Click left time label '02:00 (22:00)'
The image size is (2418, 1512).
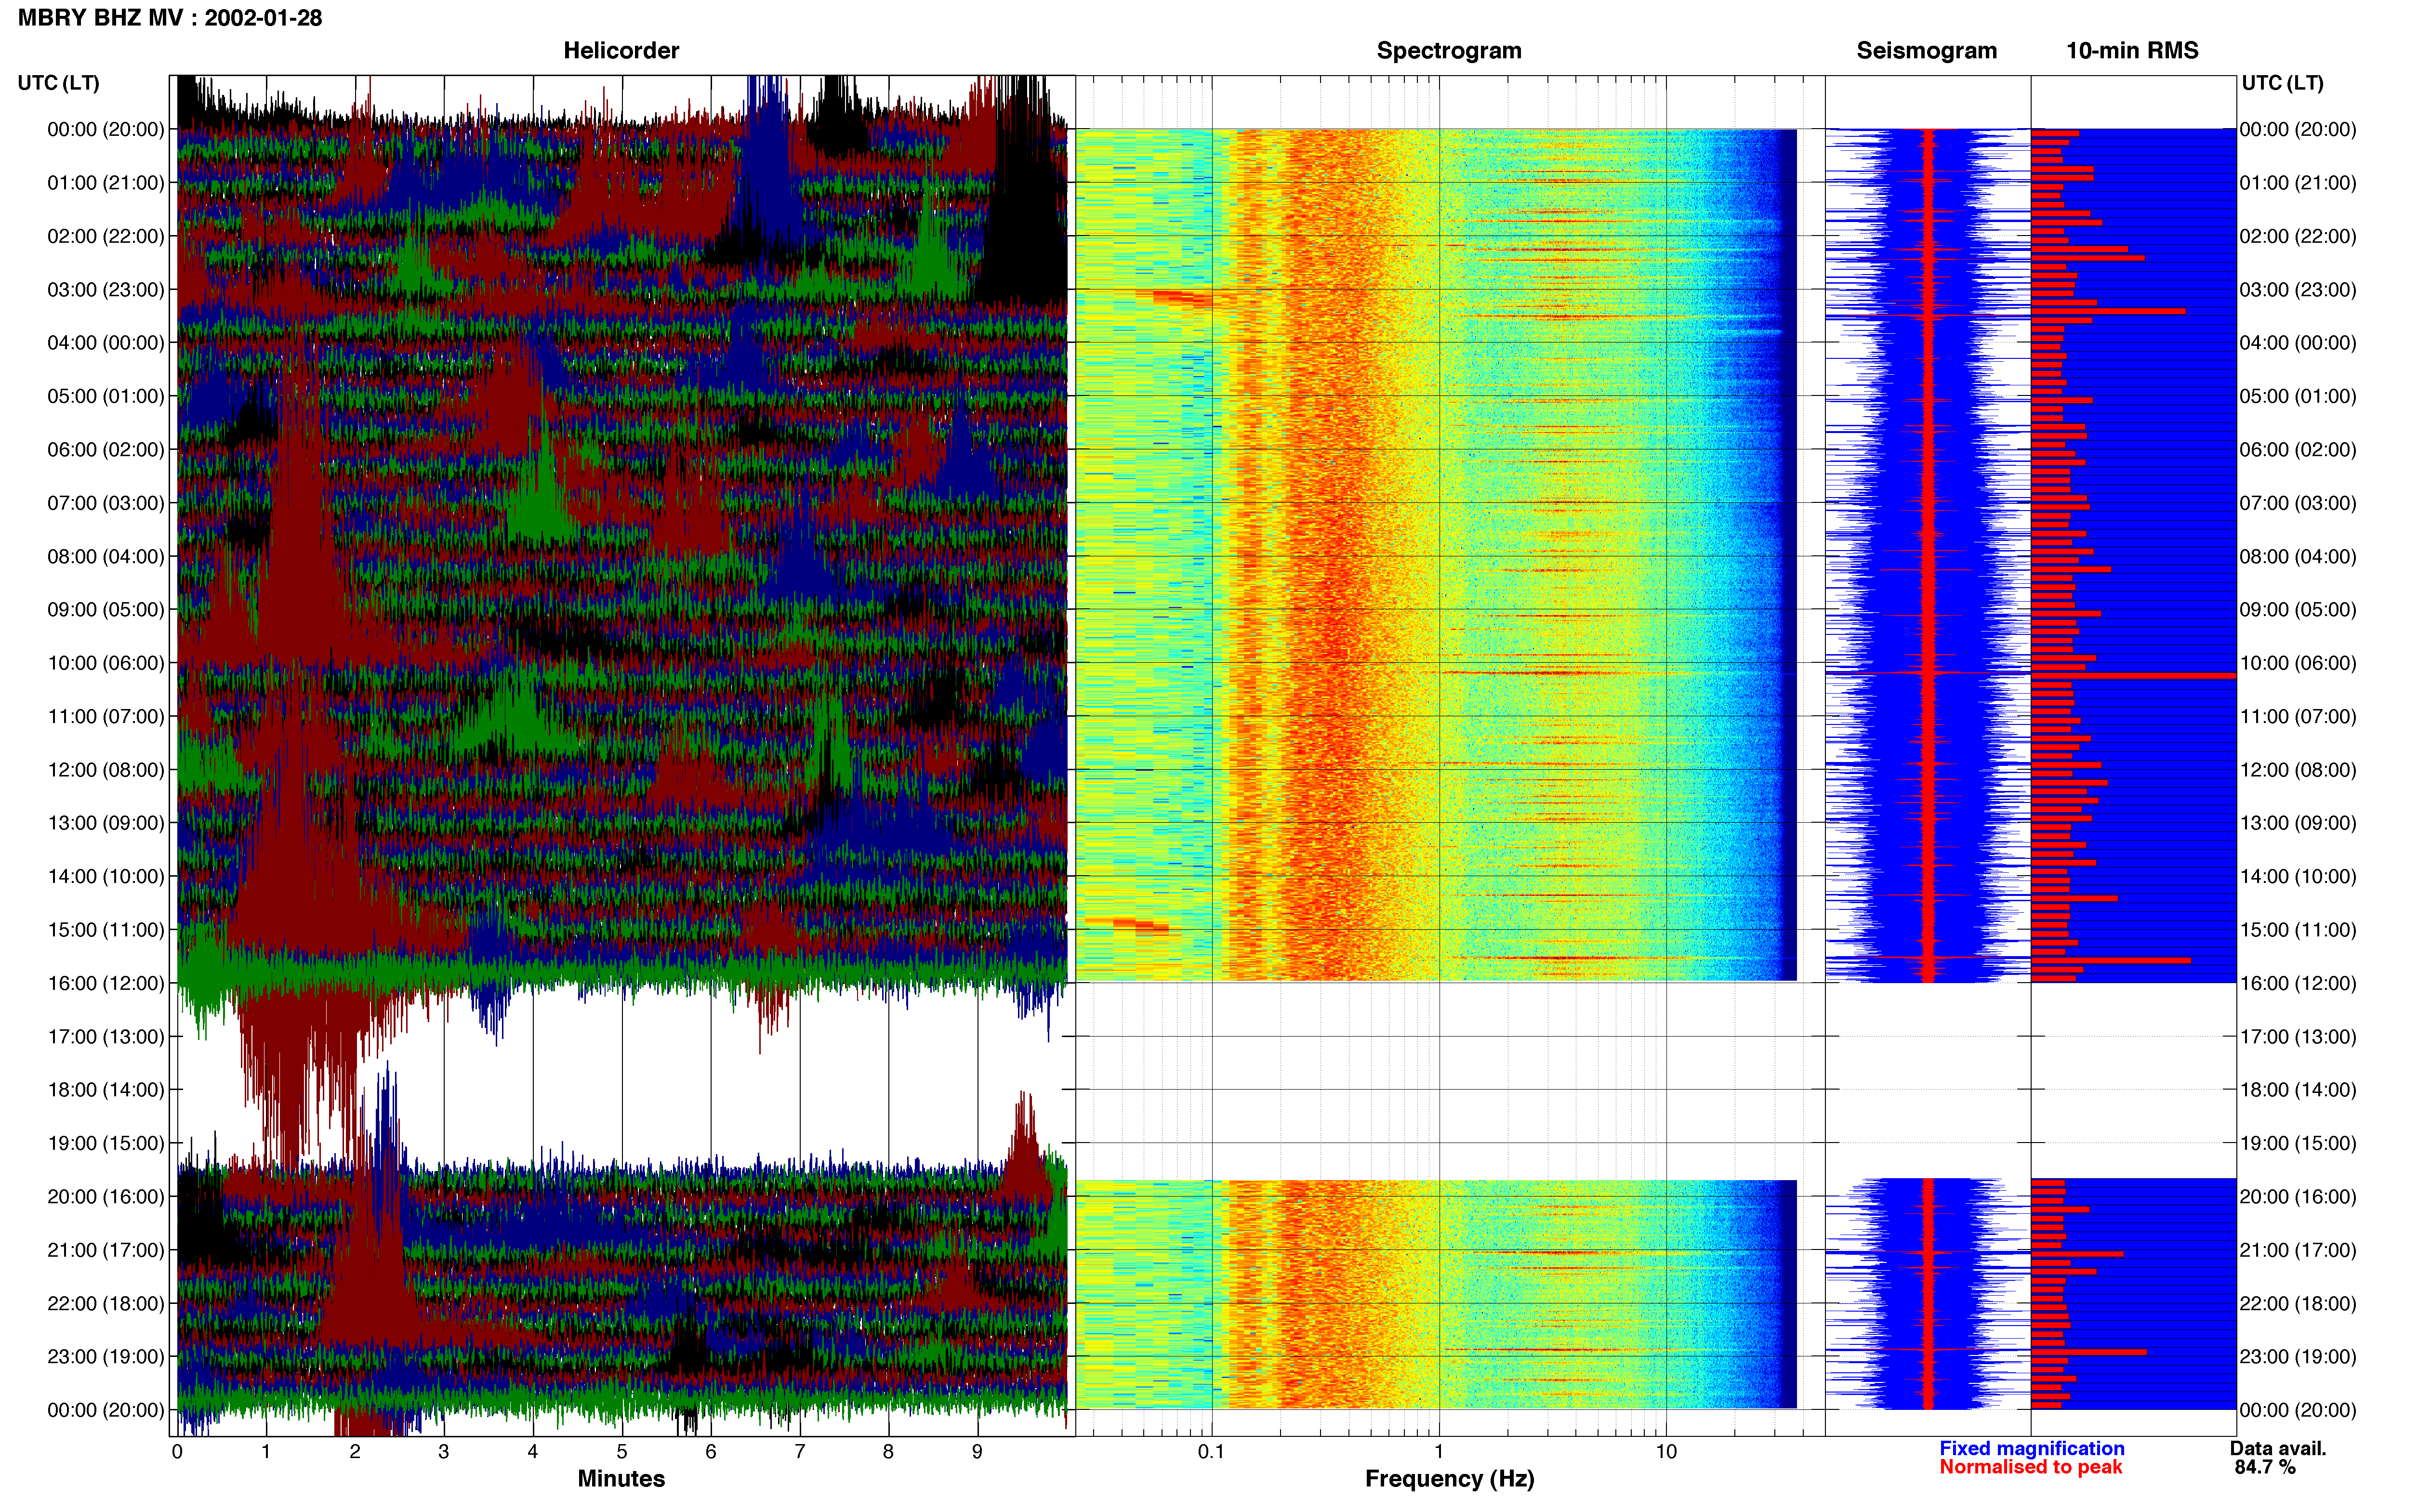(106, 236)
